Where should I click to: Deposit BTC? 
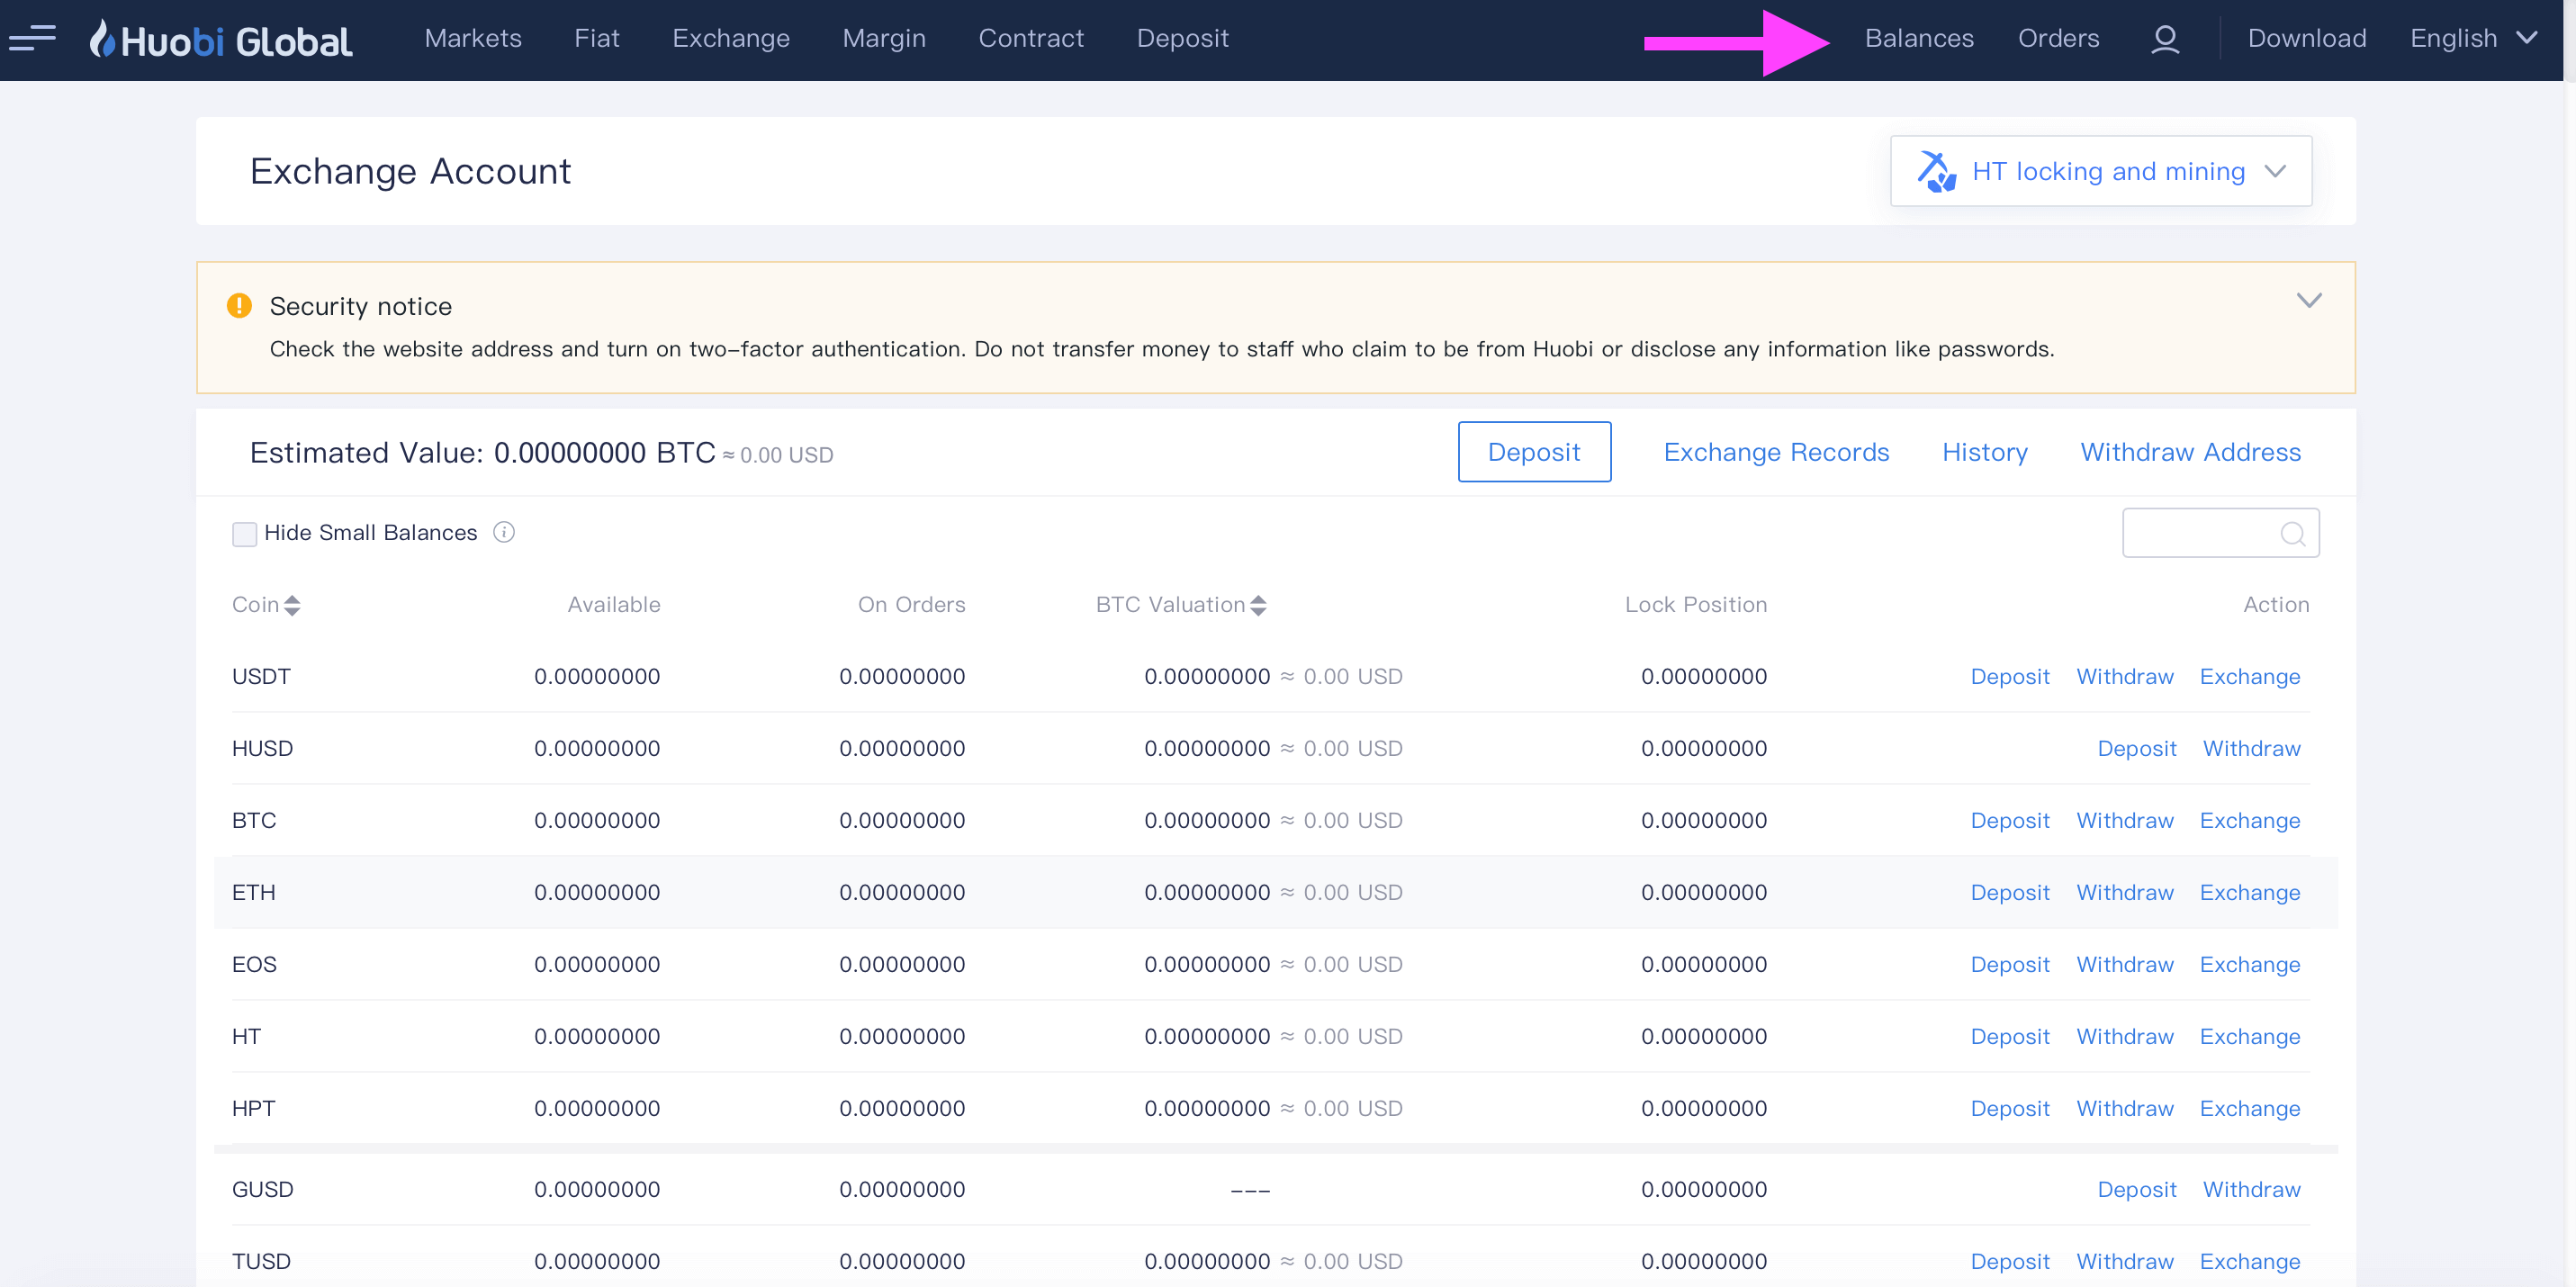[2010, 820]
